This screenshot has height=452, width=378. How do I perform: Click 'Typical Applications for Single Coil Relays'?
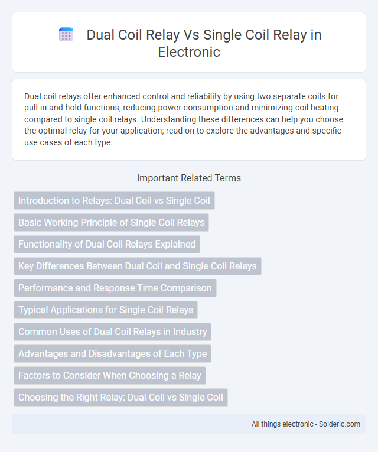(106, 310)
